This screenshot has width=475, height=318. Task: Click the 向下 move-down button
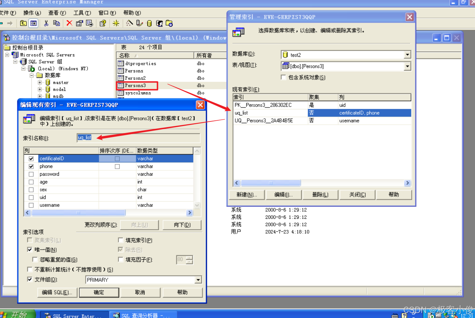tap(182, 225)
